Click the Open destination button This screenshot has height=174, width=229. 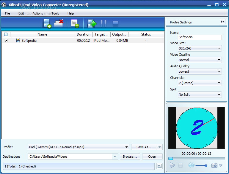(152, 157)
